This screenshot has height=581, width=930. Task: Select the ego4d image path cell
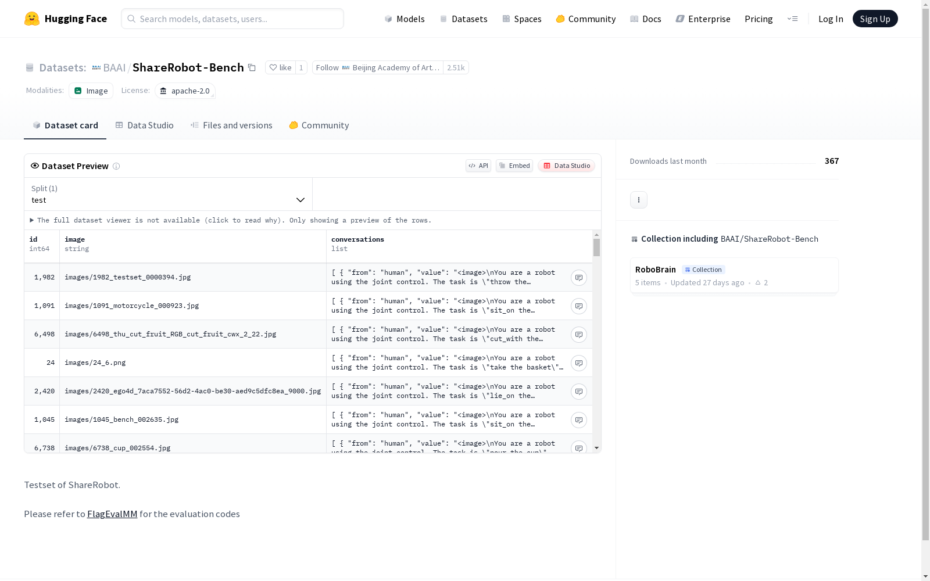(193, 391)
